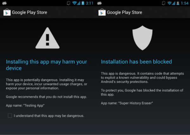Check the "I understand" dangerous app checkbox
This screenshot has width=190, height=135.
tap(10, 116)
